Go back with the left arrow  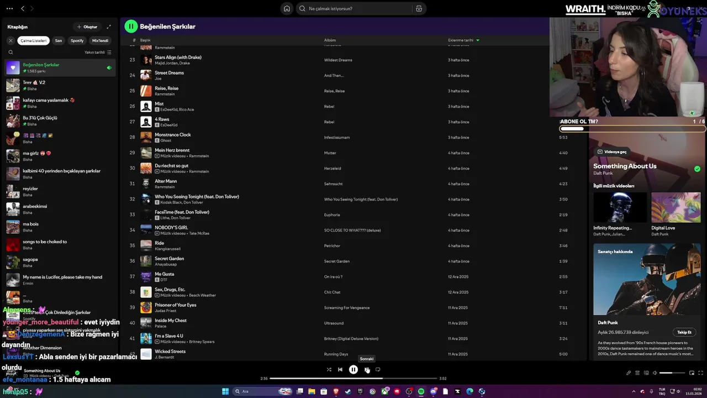coord(23,8)
